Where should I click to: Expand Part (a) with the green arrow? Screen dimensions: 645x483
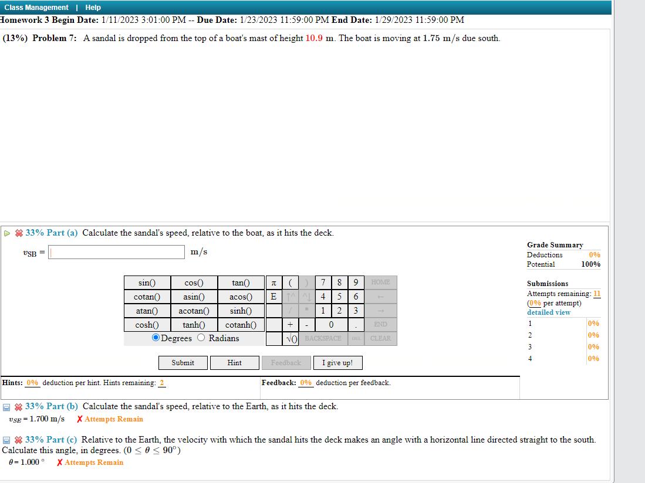(5, 233)
